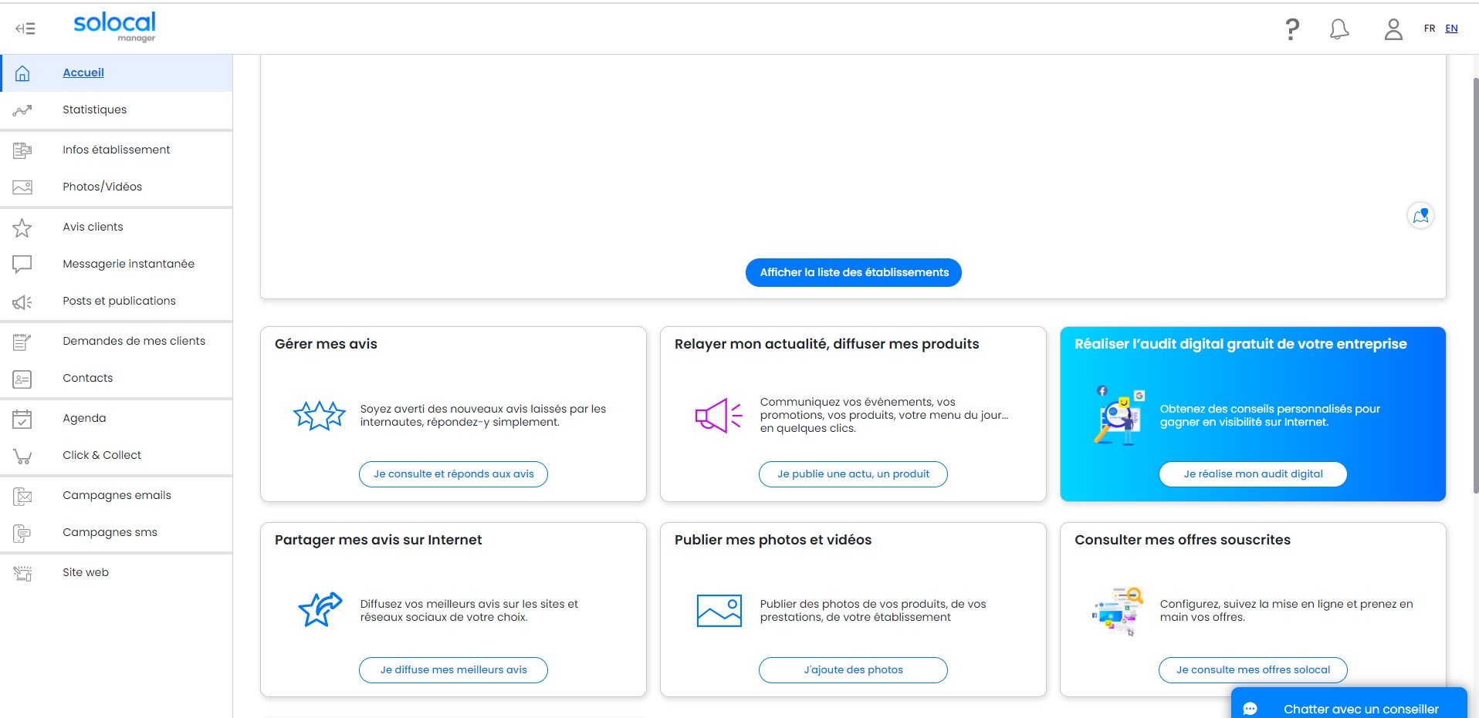Click Afficher la liste des établissements
Viewport: 1479px width, 718px height.
pyautogui.click(x=852, y=272)
